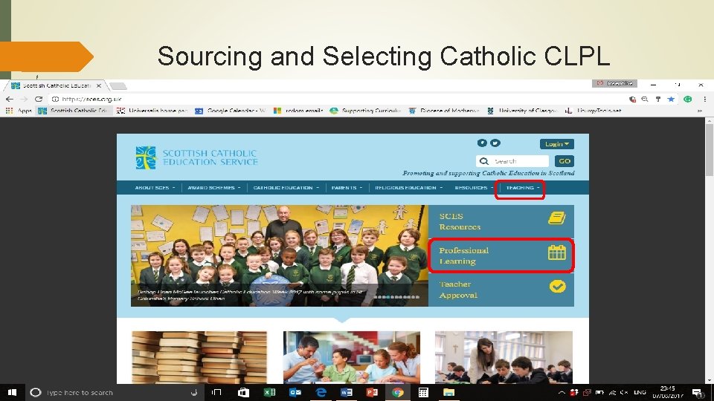This screenshot has height=401, width=714.
Task: Open the Action Center notification icon
Action: tap(698, 392)
